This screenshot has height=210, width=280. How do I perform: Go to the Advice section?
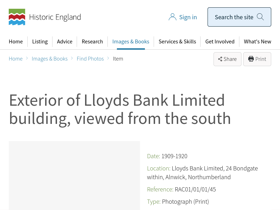tap(65, 42)
